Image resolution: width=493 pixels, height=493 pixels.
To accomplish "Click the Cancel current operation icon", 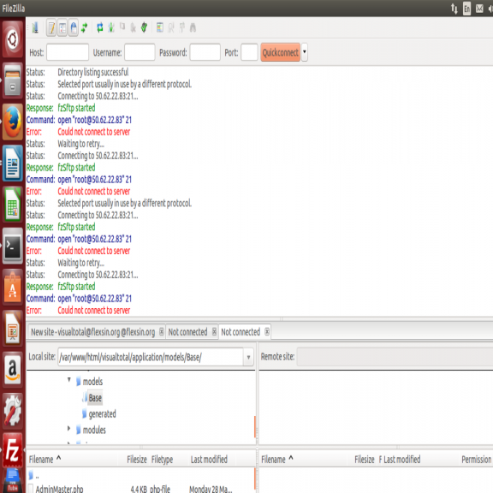I will (122, 27).
